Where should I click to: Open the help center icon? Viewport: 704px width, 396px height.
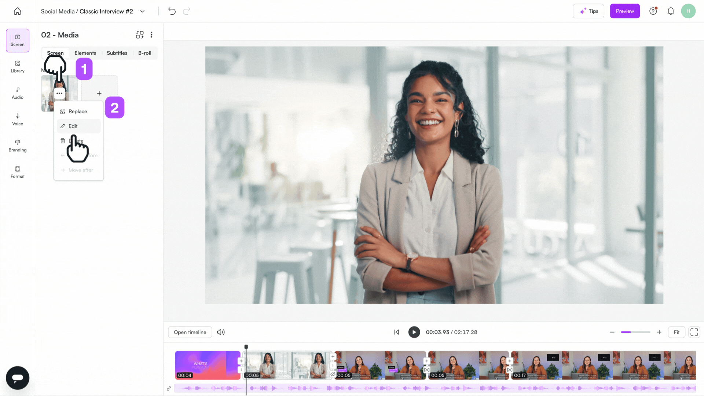click(x=653, y=11)
